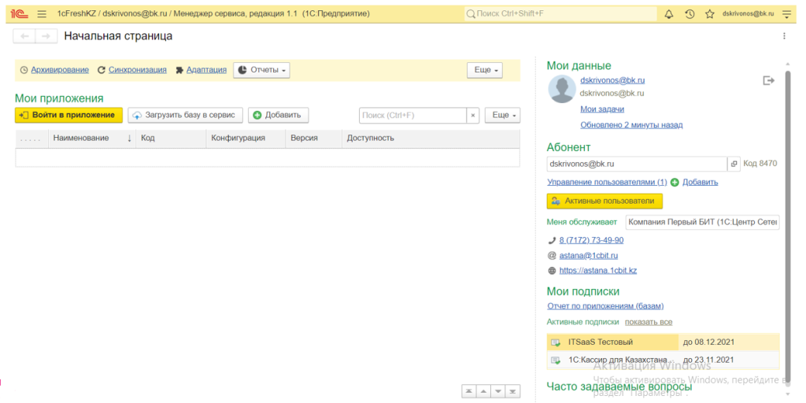Click the Код column header
The width and height of the screenshot is (806, 403).
pyautogui.click(x=171, y=139)
